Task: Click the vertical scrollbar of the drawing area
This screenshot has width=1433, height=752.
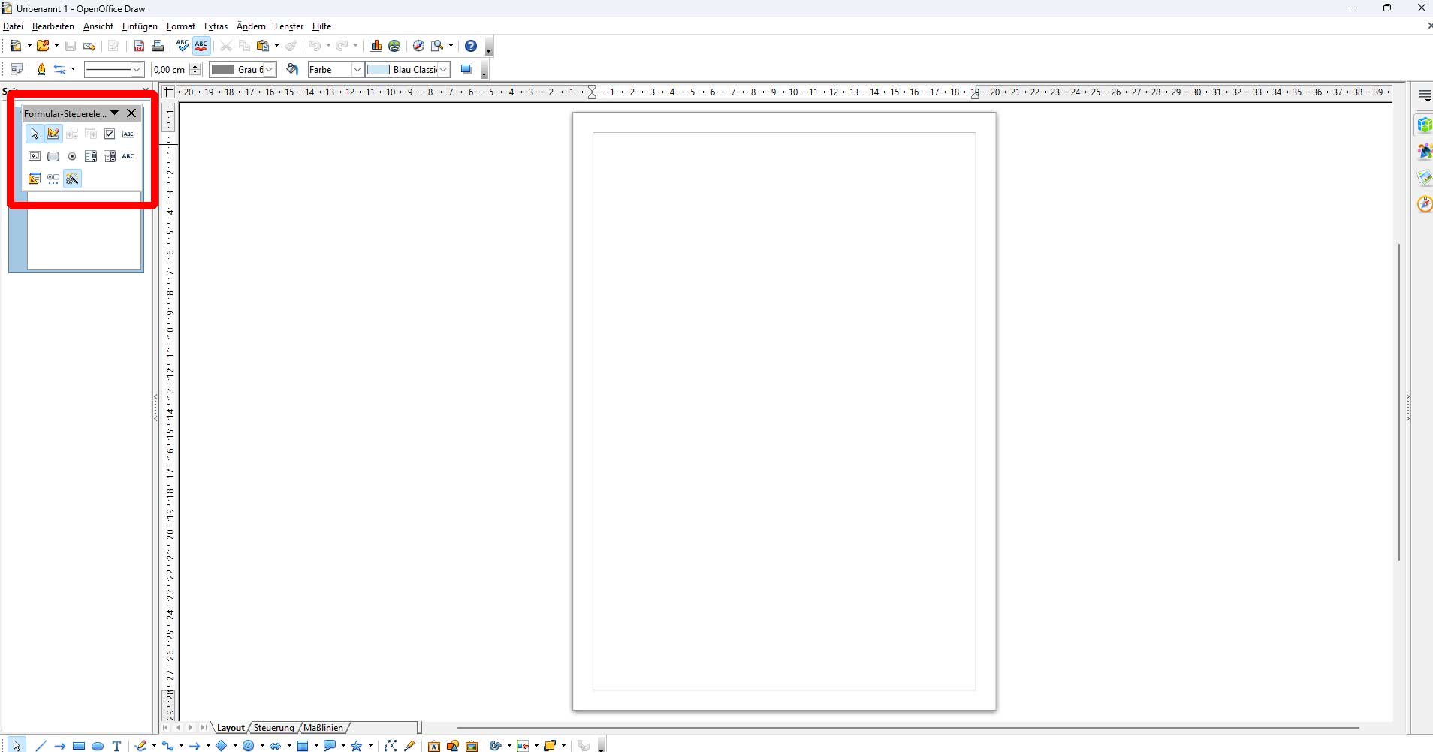Action: pyautogui.click(x=1399, y=402)
